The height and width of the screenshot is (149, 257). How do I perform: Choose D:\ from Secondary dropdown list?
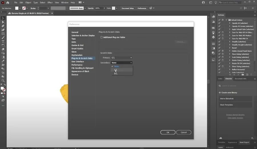point(122,74)
